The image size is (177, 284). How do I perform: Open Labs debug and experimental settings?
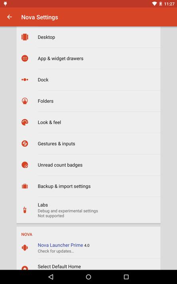[88, 210]
